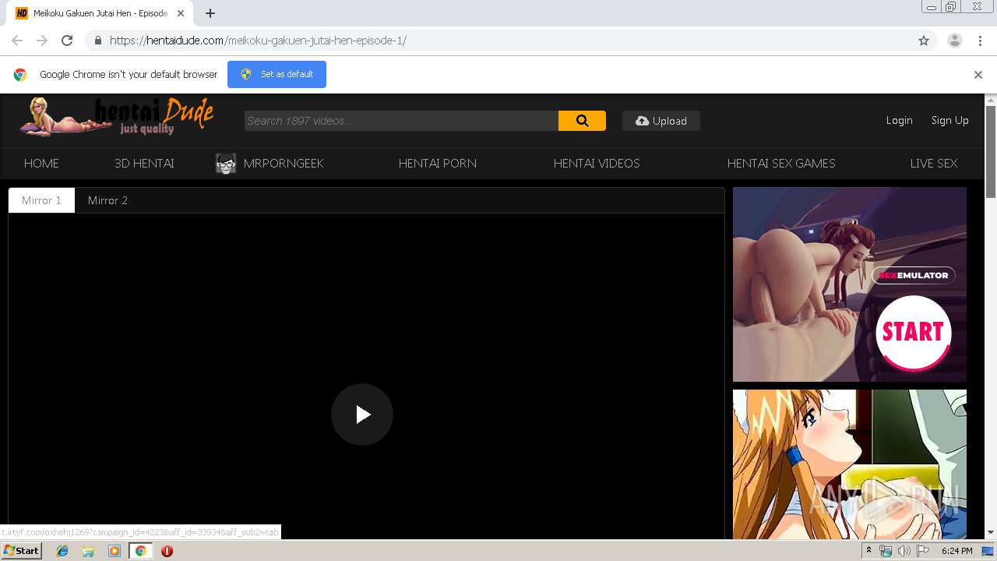Open HENTAI PORN menu item

pyautogui.click(x=437, y=163)
